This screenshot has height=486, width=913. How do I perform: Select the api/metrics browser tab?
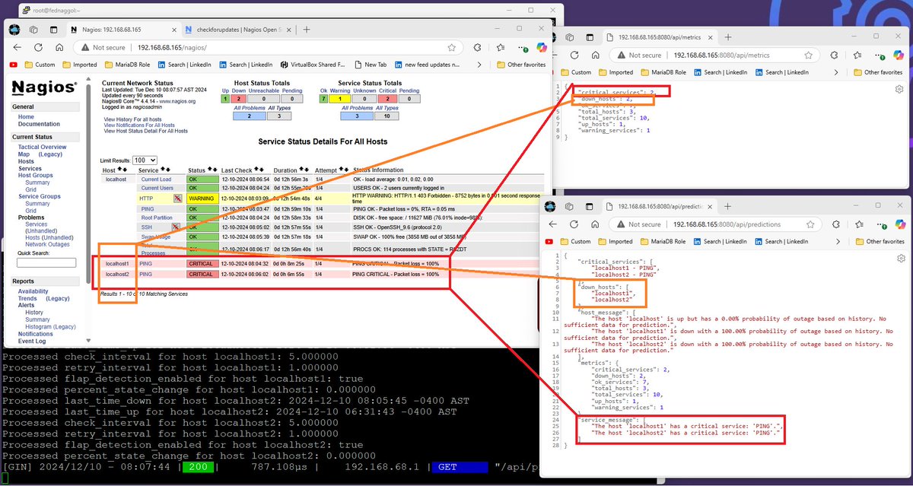pyautogui.click(x=660, y=37)
